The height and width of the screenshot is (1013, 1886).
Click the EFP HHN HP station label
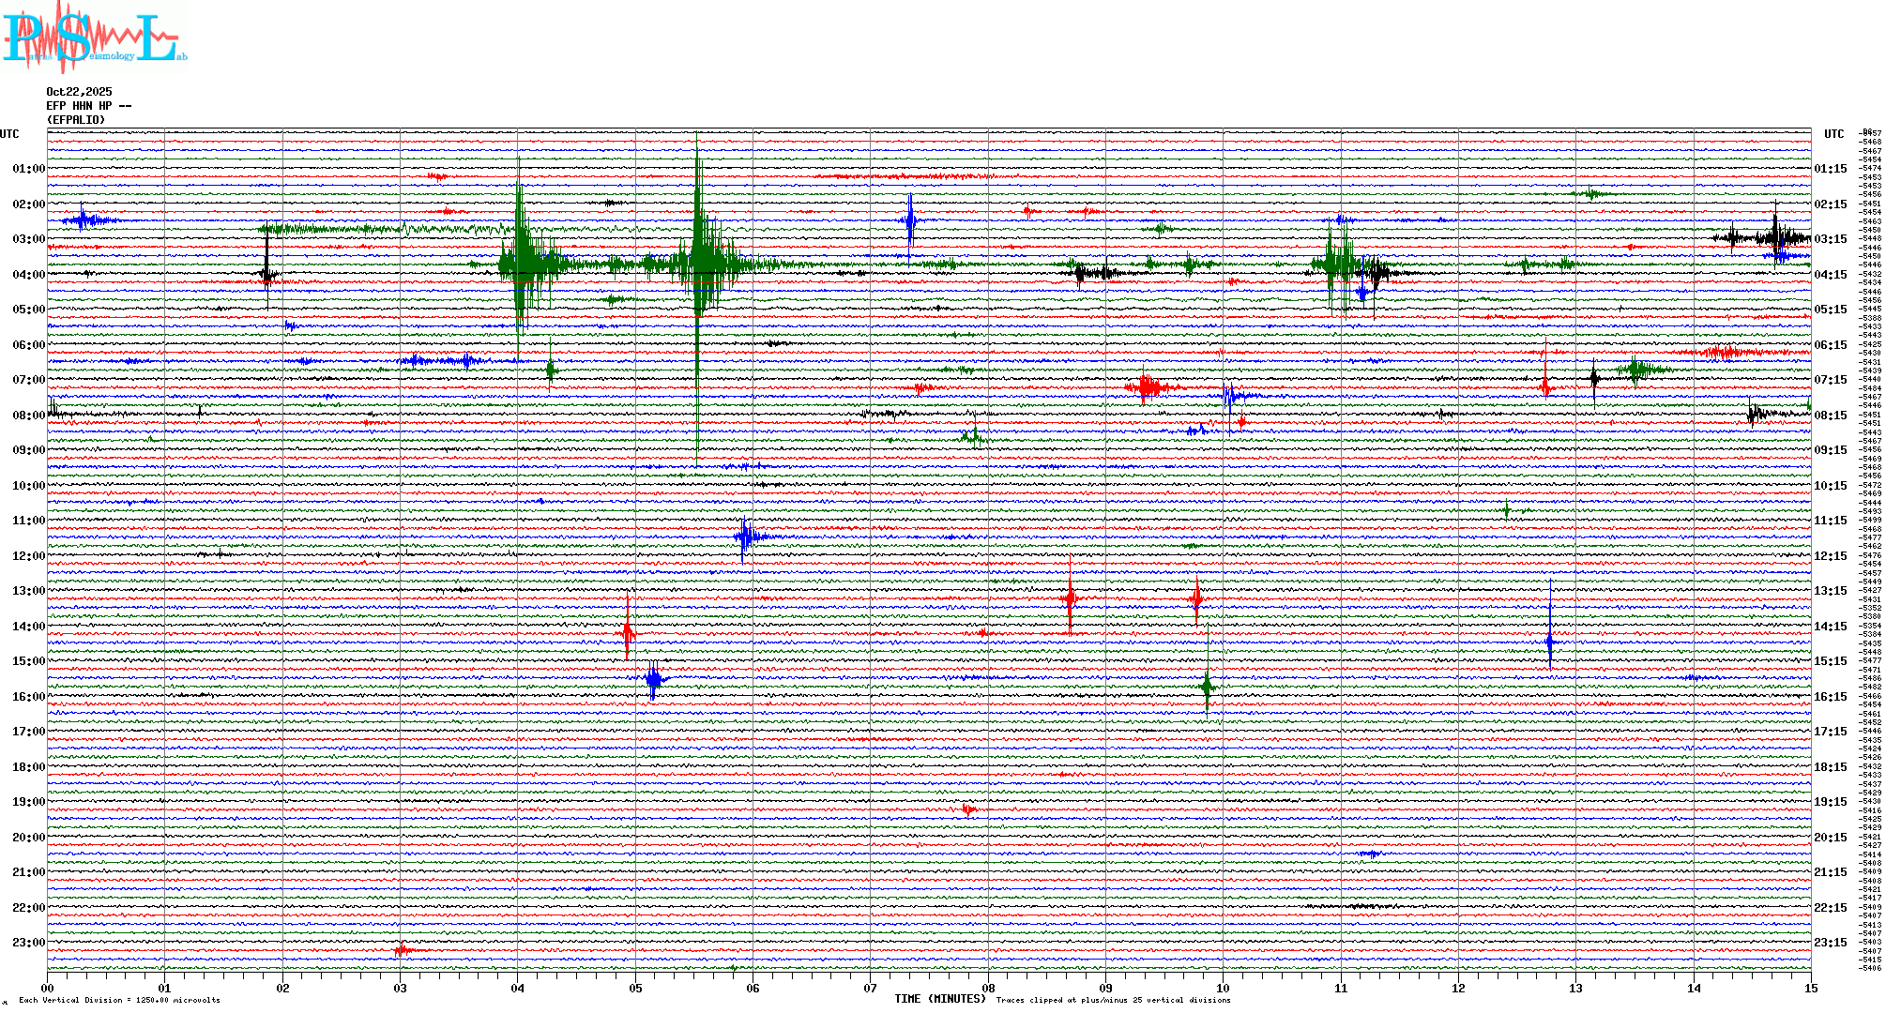tap(88, 106)
